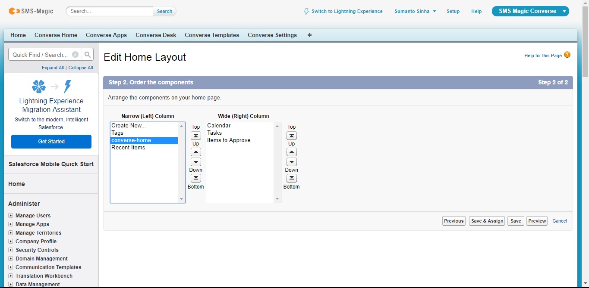Move narrow column item to Bottom
The height and width of the screenshot is (288, 589).
pos(196,178)
